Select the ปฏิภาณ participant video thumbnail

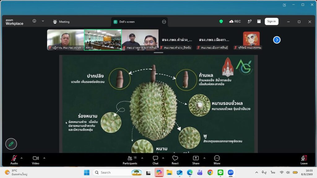66,40
